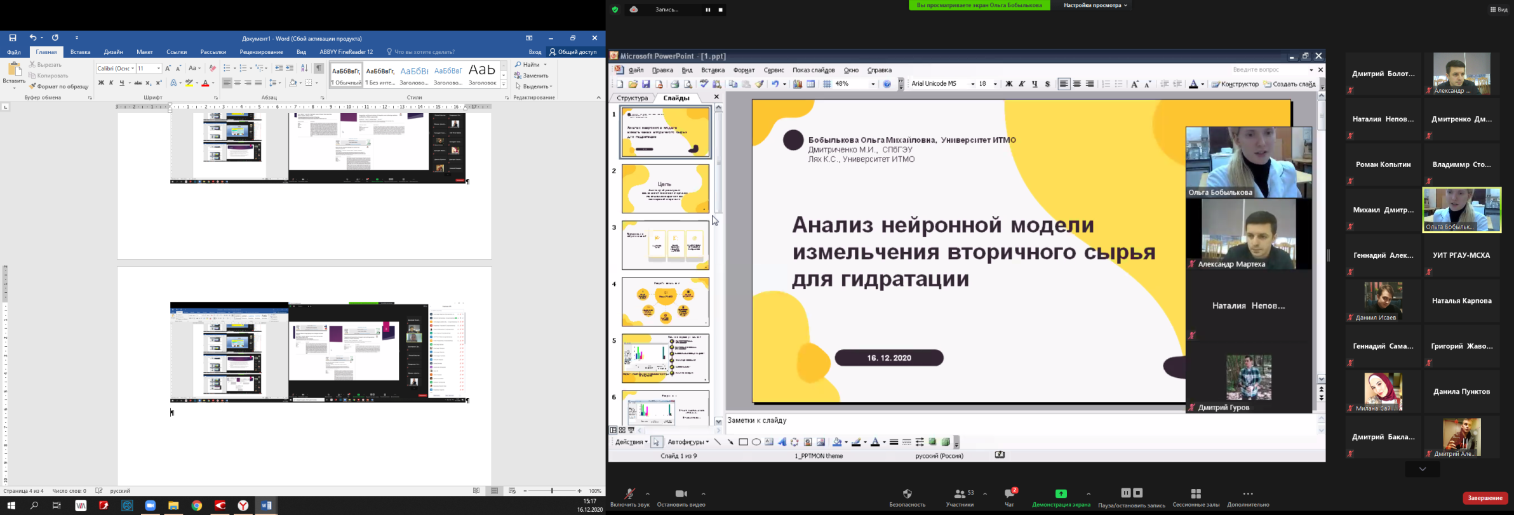
Task: Unmute microphone with Включить звук
Action: pos(629,494)
